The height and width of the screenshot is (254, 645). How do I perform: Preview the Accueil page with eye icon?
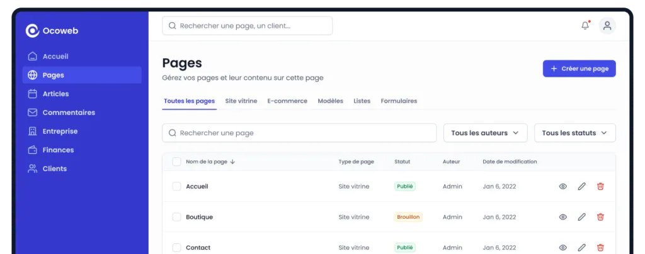[x=562, y=186]
